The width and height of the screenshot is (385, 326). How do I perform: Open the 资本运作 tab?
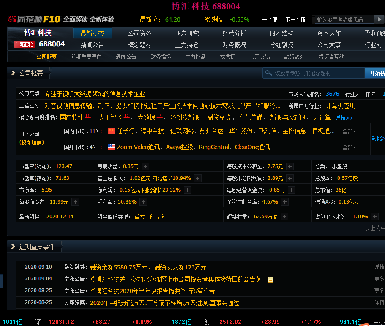pos(329,33)
